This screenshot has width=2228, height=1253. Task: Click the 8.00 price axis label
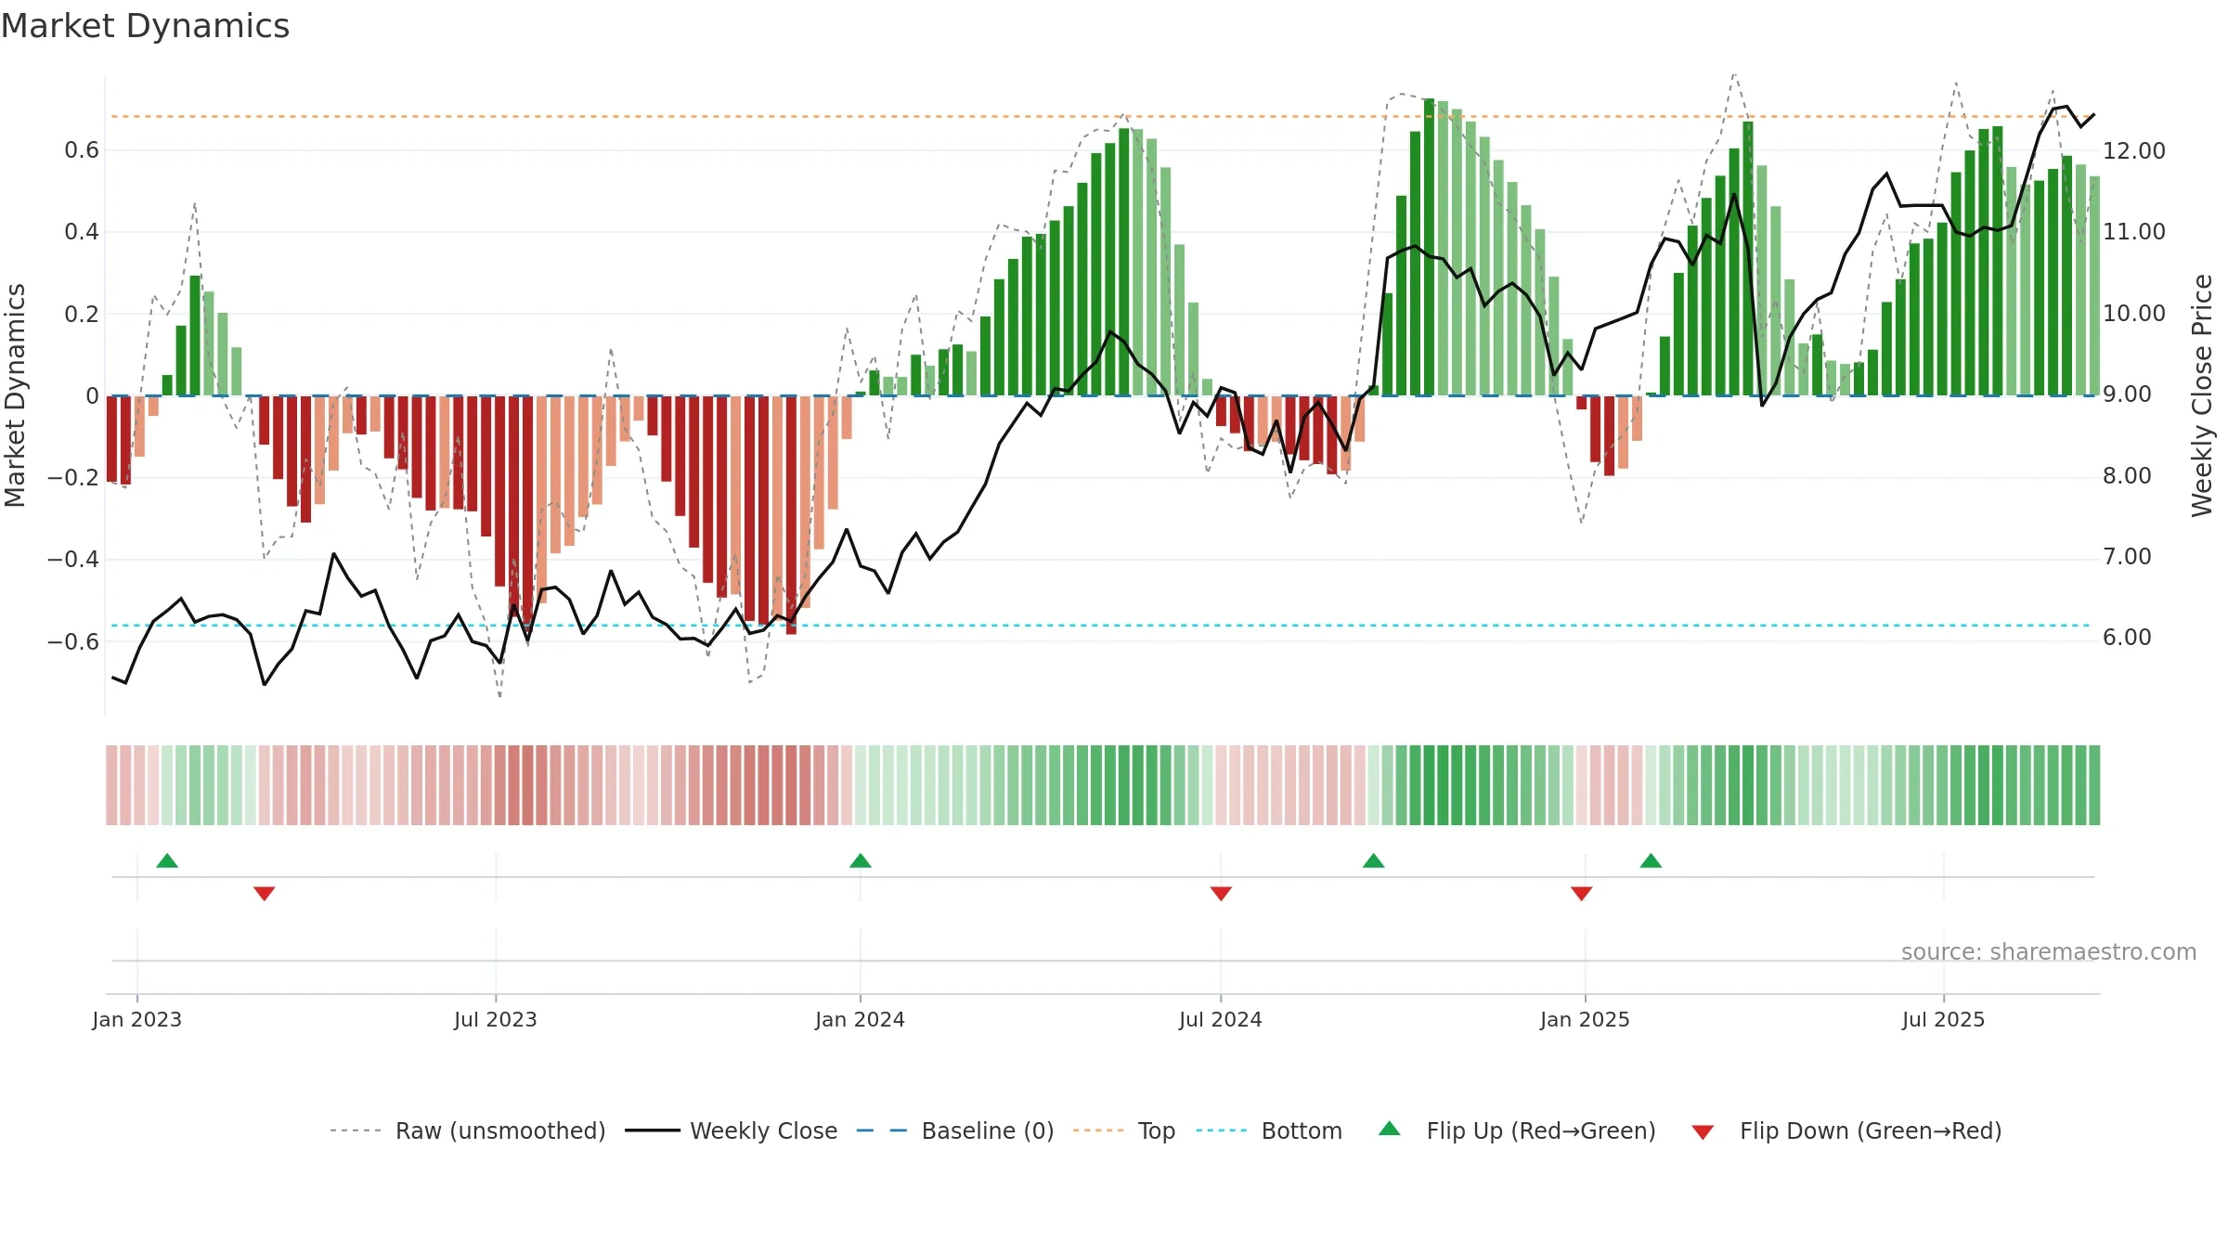pos(2127,476)
